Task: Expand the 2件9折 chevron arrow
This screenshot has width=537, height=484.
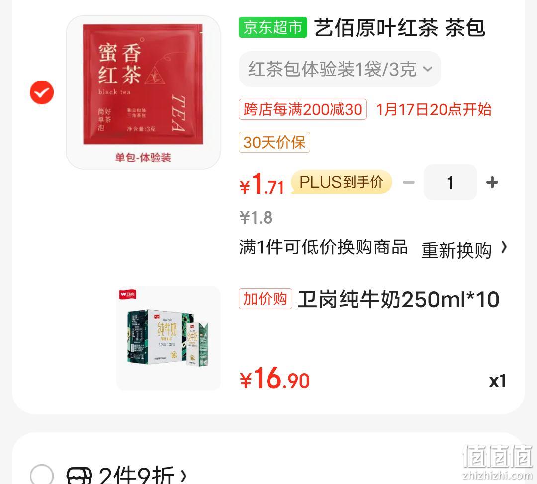Action: tap(184, 476)
